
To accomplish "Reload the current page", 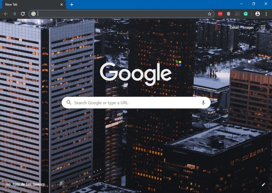I will [x=23, y=14].
